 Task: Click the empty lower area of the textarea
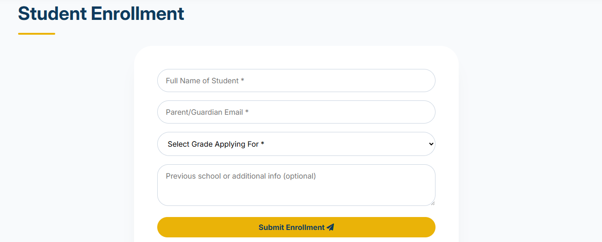point(296,196)
